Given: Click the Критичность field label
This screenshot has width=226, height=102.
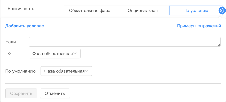Looking at the screenshot, I should coord(21,9).
